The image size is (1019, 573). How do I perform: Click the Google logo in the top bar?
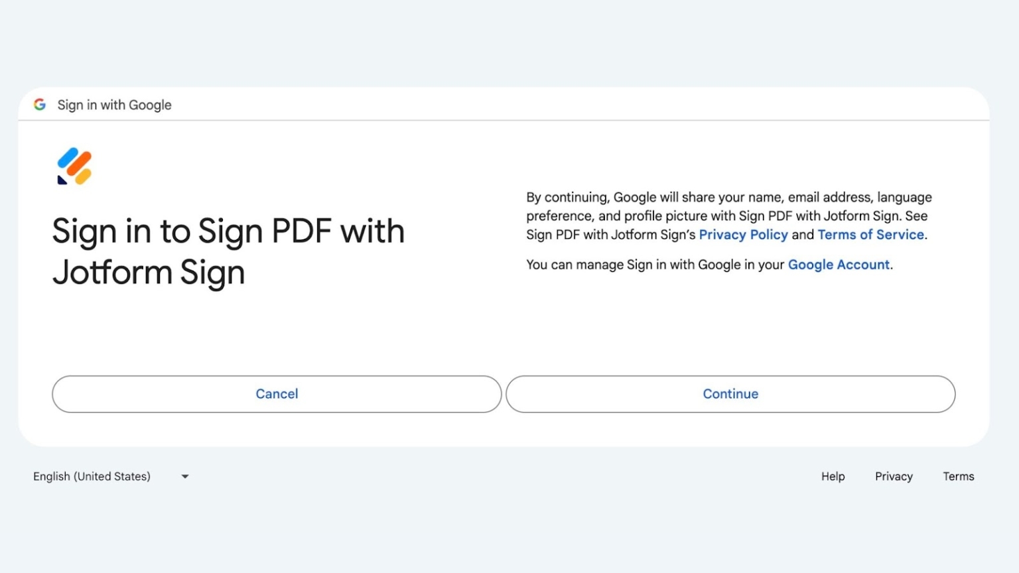(39, 104)
